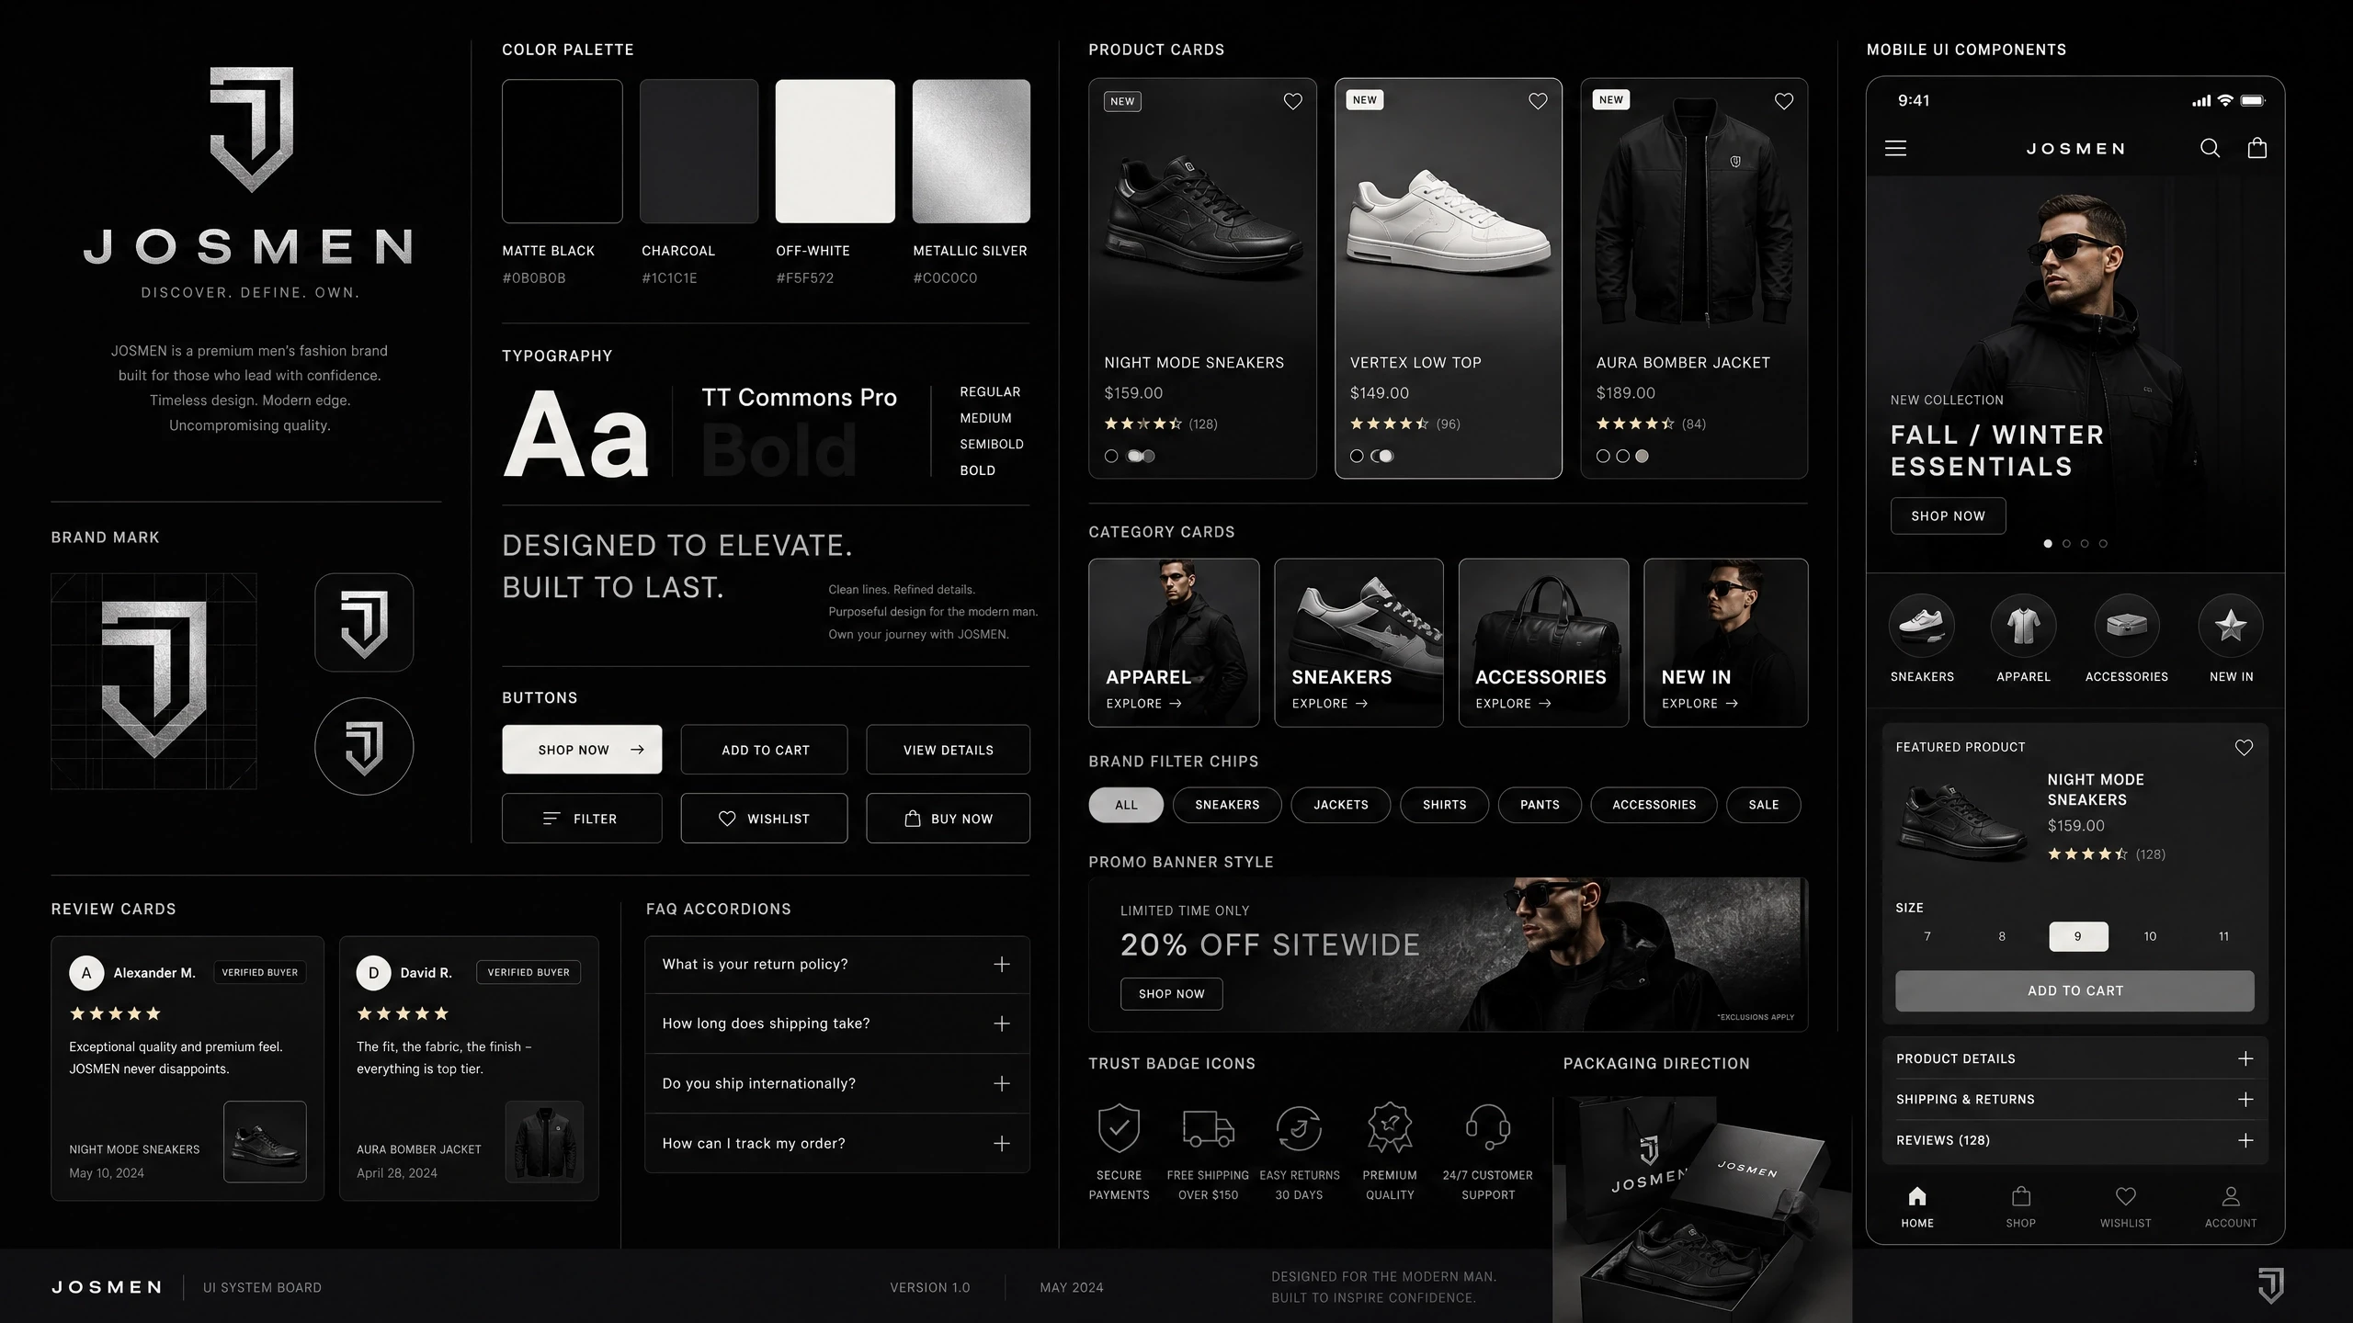This screenshot has height=1323, width=2353.
Task: Click the JOSMEN shield logo in footer corner
Action: click(2271, 1285)
